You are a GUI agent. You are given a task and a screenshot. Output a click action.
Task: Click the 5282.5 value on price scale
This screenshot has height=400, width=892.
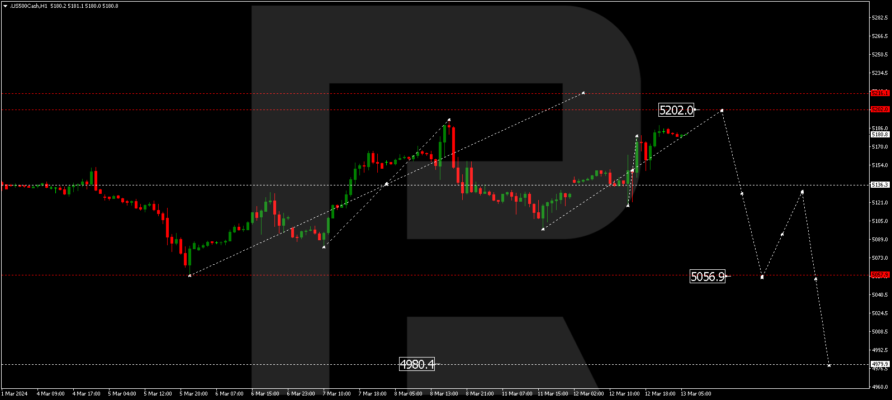click(880, 18)
